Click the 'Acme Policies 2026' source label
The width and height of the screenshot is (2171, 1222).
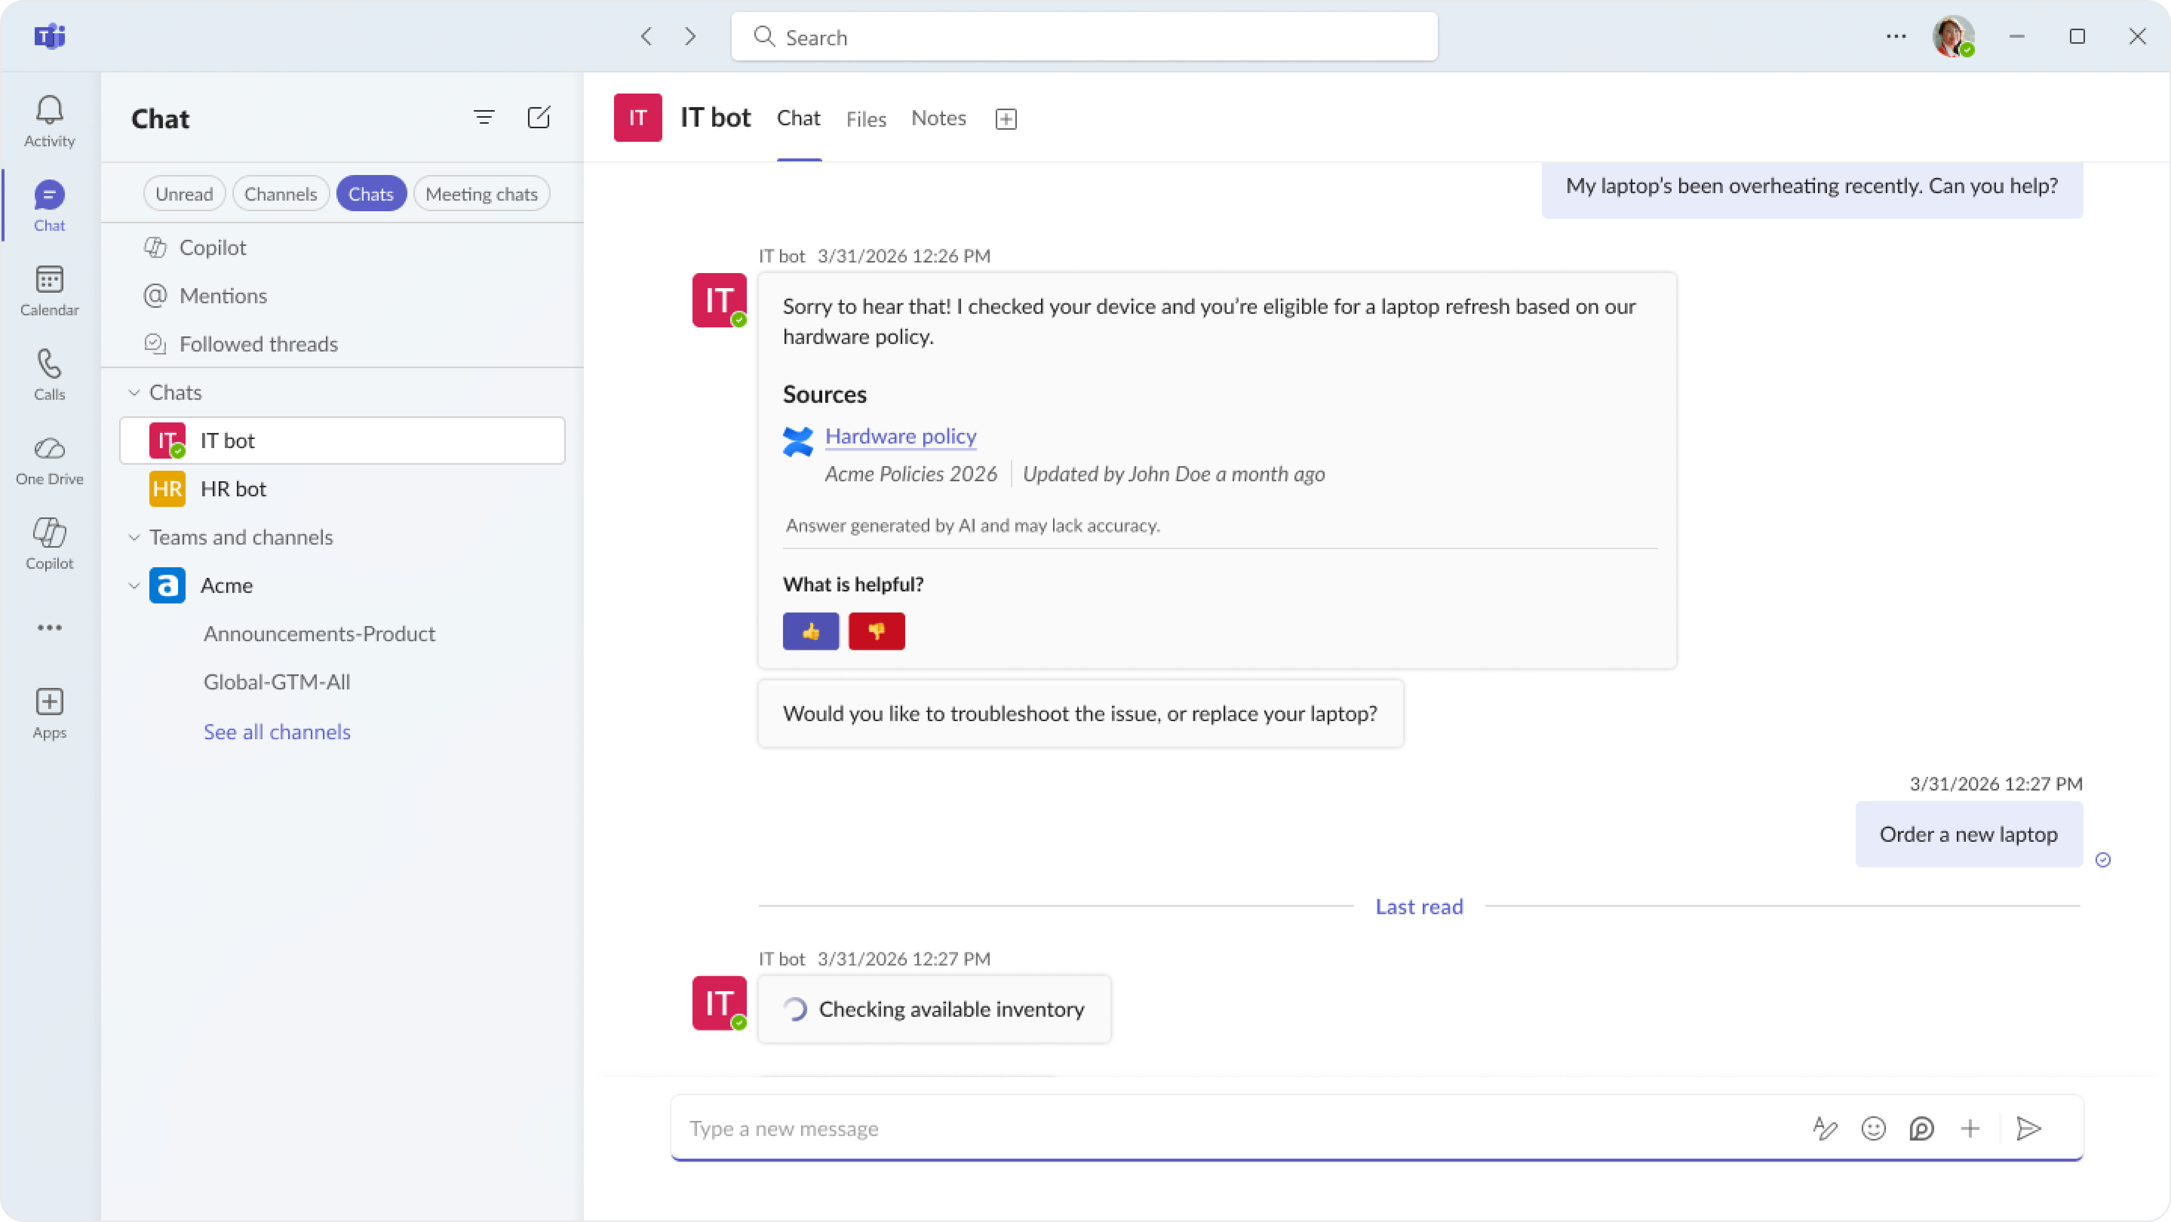[x=911, y=475]
